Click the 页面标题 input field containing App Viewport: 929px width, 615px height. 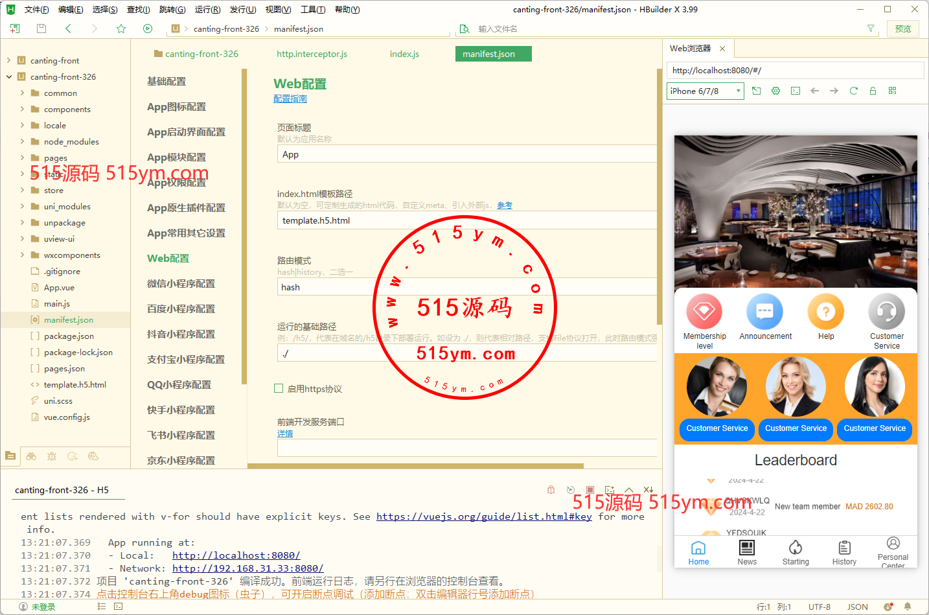pos(466,154)
